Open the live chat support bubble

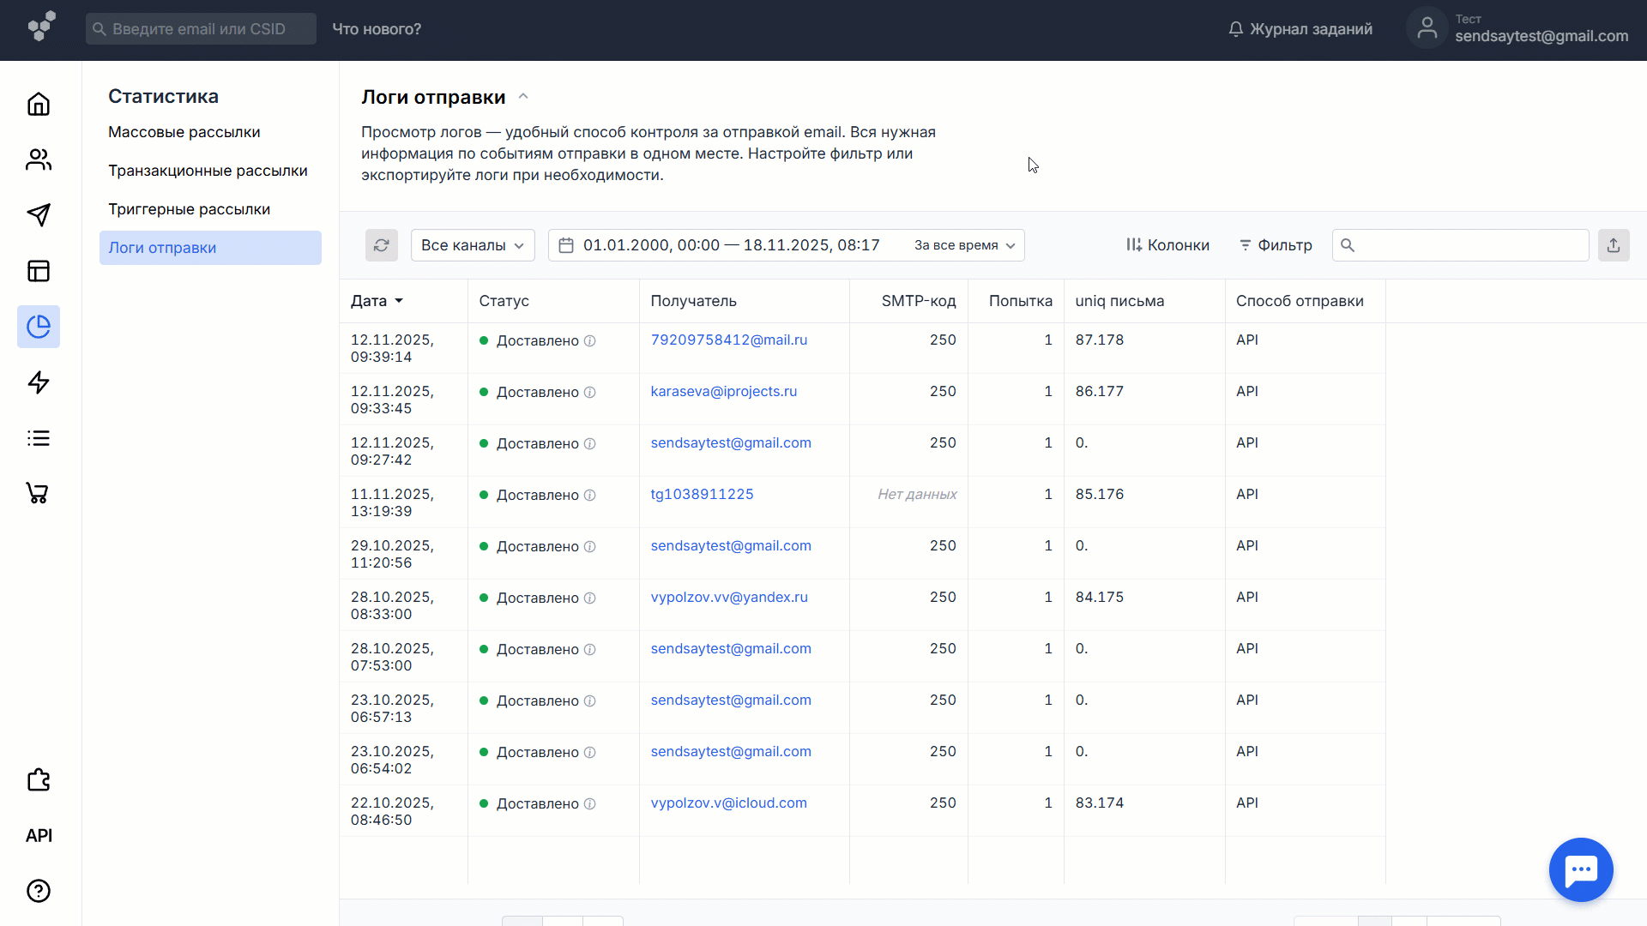pyautogui.click(x=1580, y=869)
